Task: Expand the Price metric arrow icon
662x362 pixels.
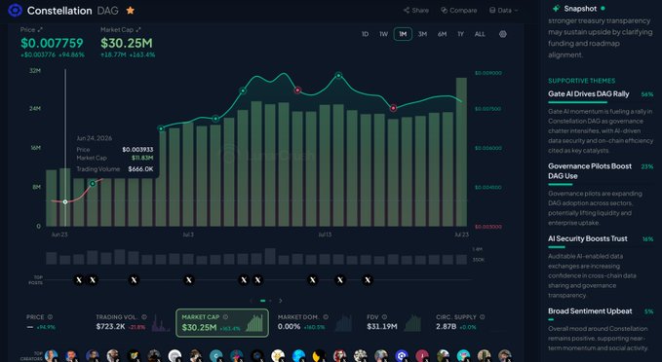Action: (x=40, y=29)
